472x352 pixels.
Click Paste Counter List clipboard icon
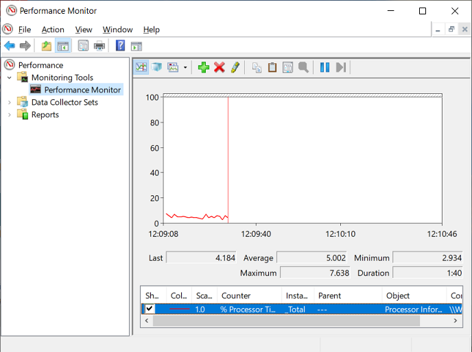(x=272, y=67)
